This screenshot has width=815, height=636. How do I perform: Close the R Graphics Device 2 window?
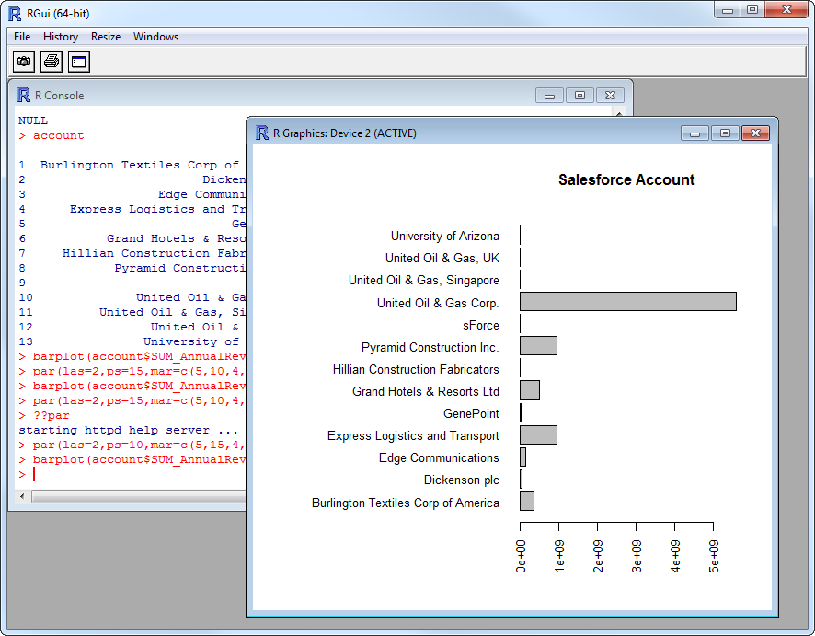tap(755, 133)
